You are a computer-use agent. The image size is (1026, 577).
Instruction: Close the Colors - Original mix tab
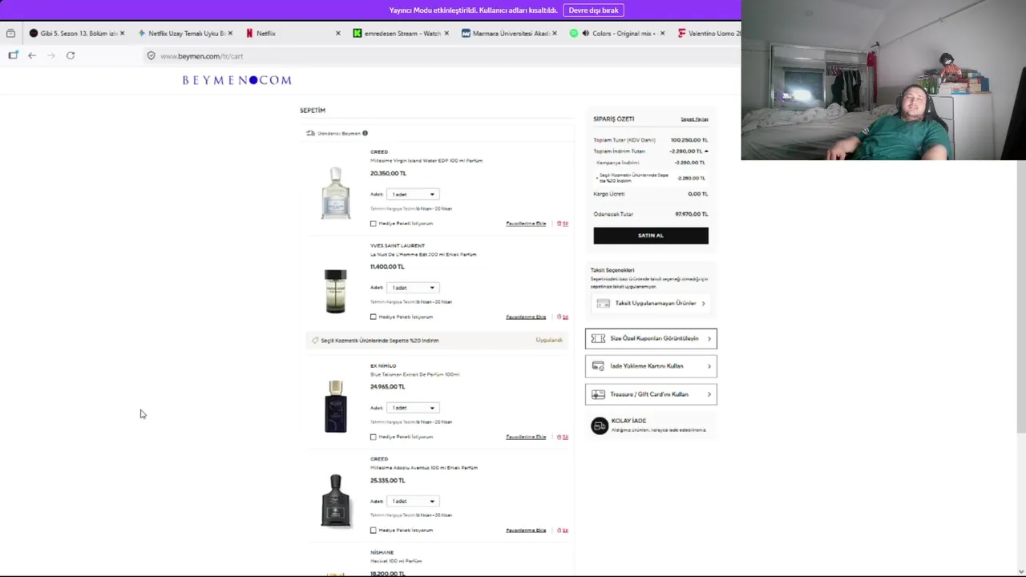pyautogui.click(x=662, y=33)
